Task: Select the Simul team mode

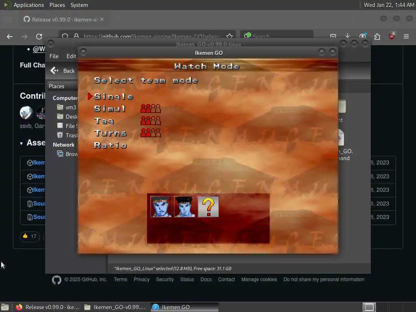Action: pyautogui.click(x=110, y=108)
